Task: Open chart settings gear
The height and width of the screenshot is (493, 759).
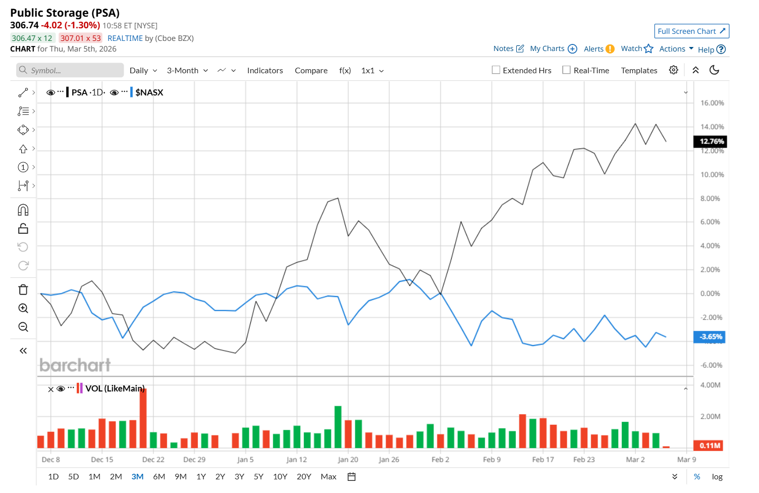Action: tap(673, 70)
